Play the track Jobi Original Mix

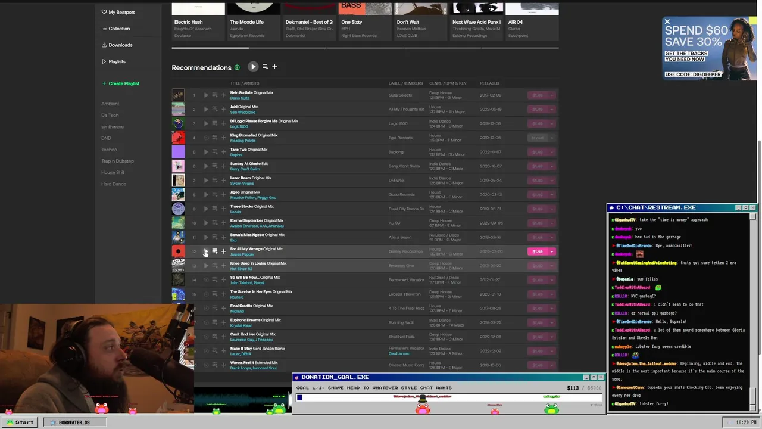point(206,110)
